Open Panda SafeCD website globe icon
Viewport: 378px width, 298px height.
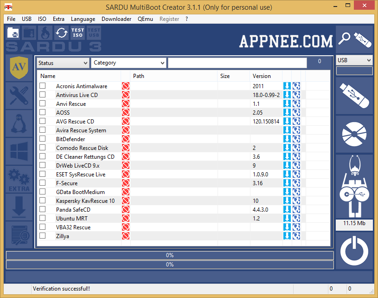point(296,209)
